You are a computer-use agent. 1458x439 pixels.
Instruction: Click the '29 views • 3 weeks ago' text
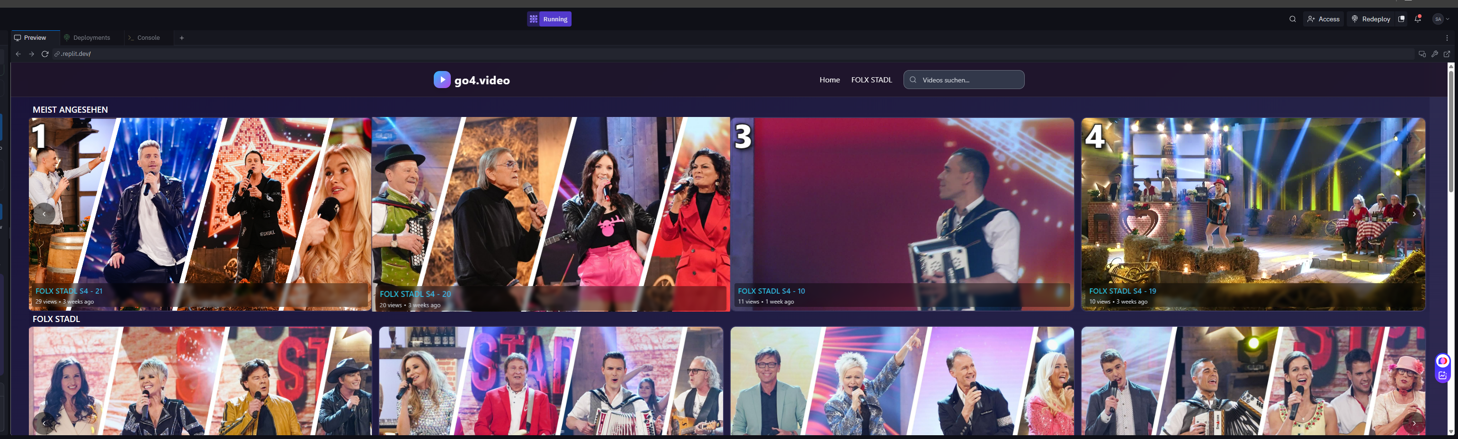[x=64, y=302]
